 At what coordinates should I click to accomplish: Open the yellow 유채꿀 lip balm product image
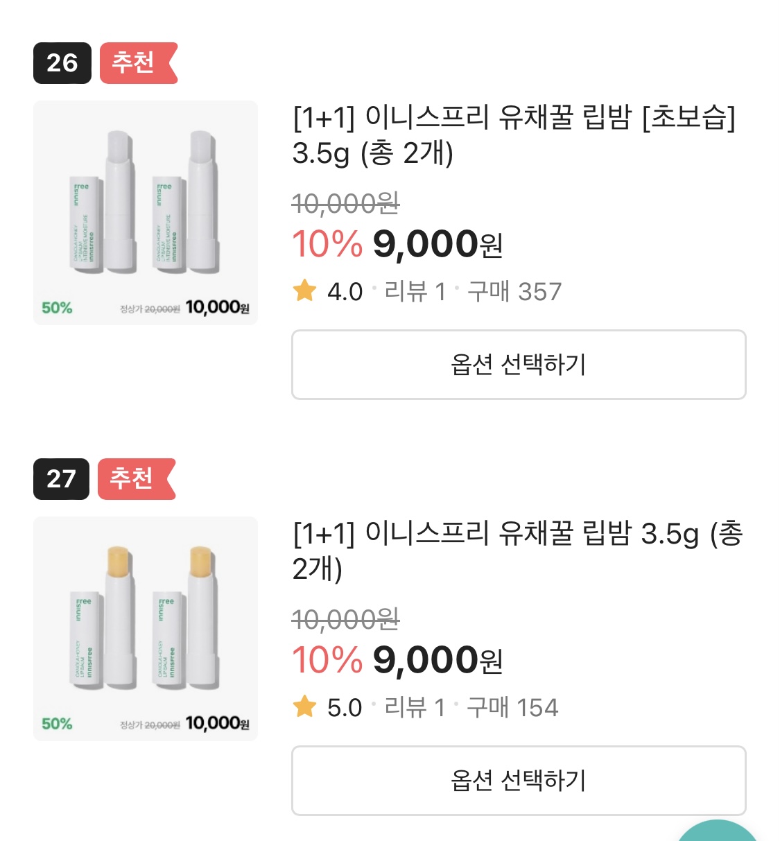tap(146, 629)
